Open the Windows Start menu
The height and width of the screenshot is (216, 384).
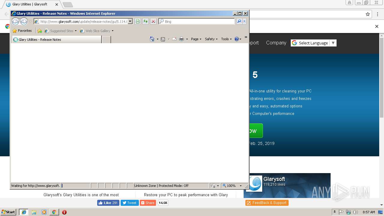[8, 212]
